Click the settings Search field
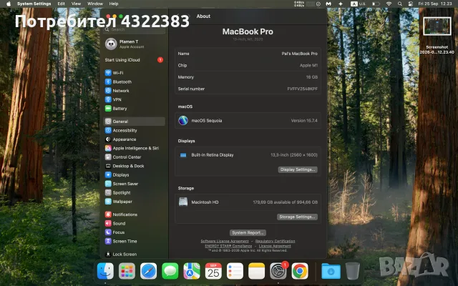This screenshot has height=286, width=458. (x=134, y=29)
